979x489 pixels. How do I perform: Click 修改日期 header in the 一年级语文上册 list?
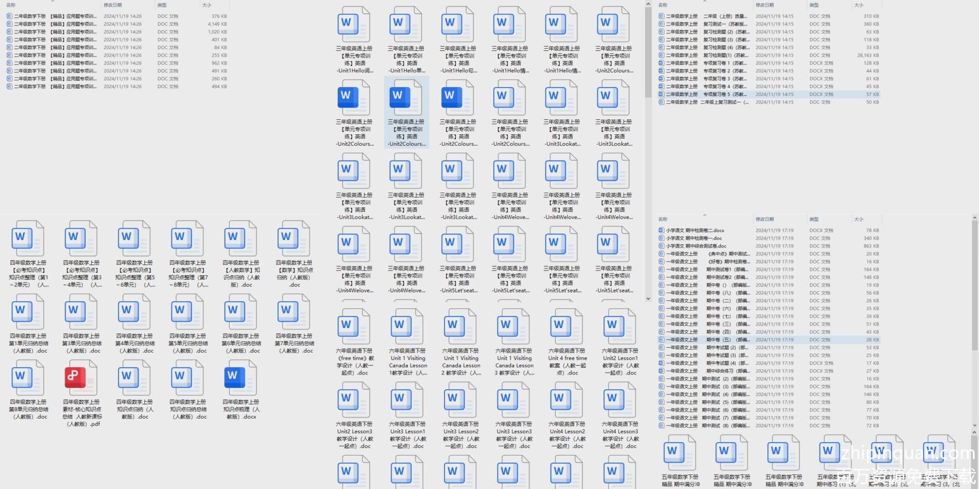(765, 220)
